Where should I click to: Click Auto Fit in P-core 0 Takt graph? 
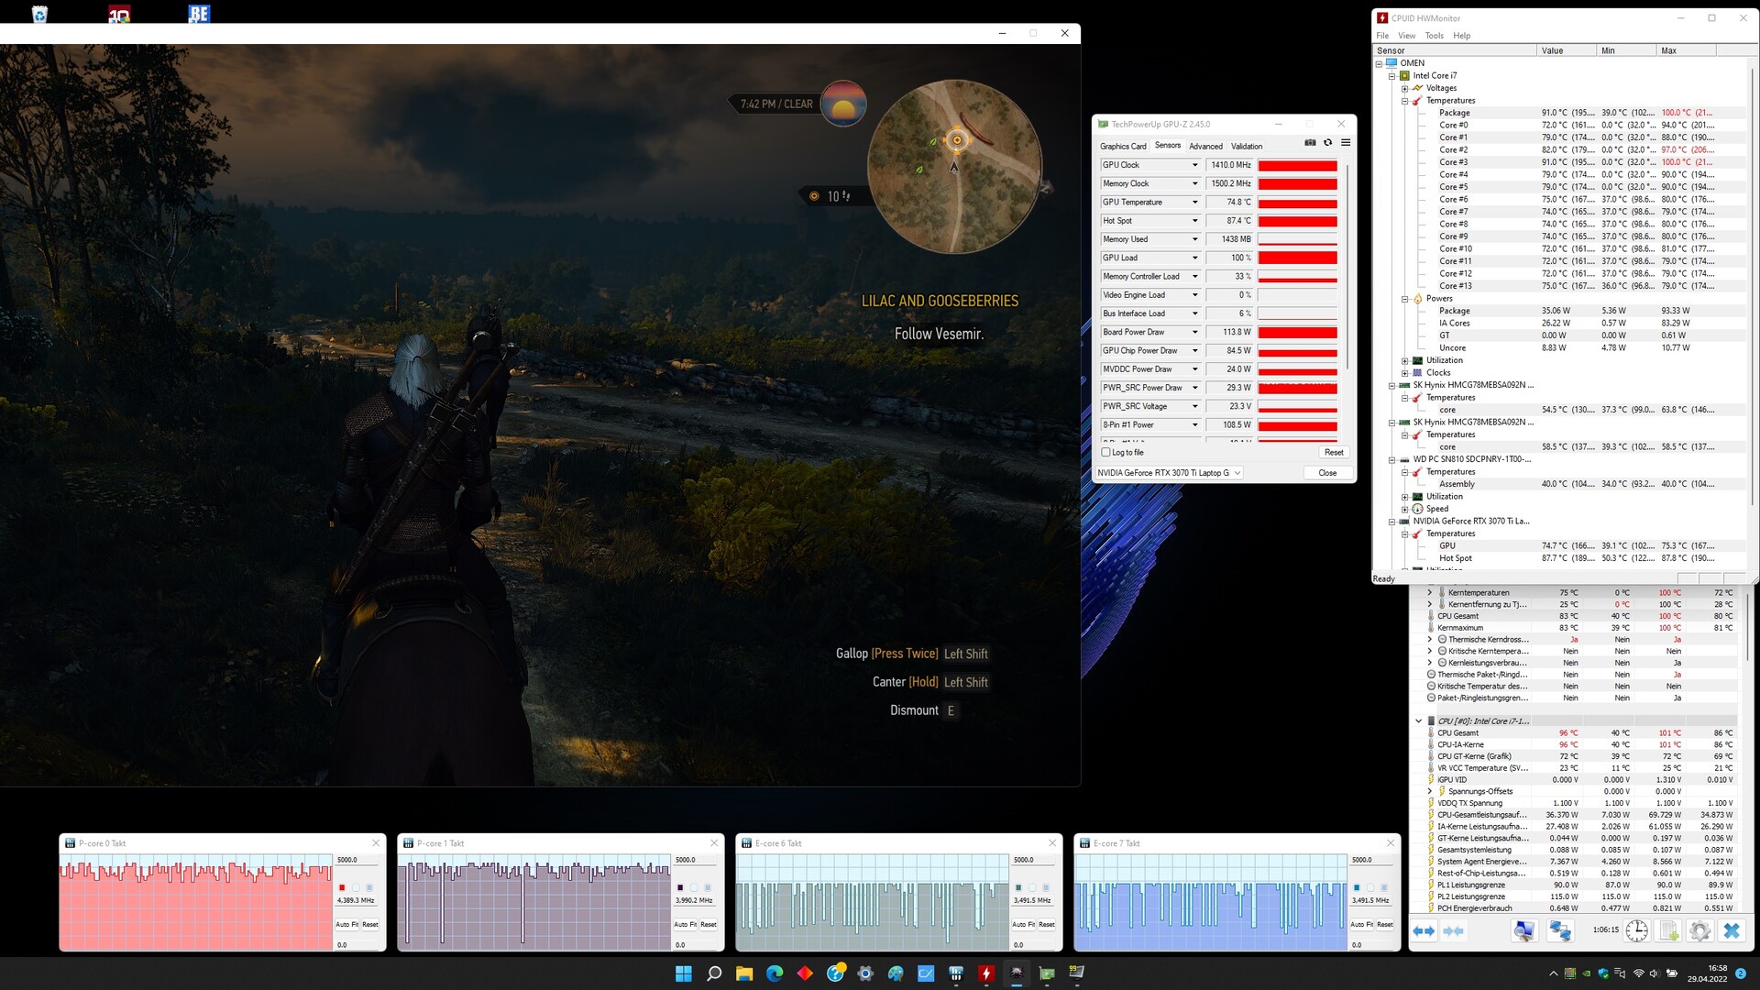[x=347, y=925]
